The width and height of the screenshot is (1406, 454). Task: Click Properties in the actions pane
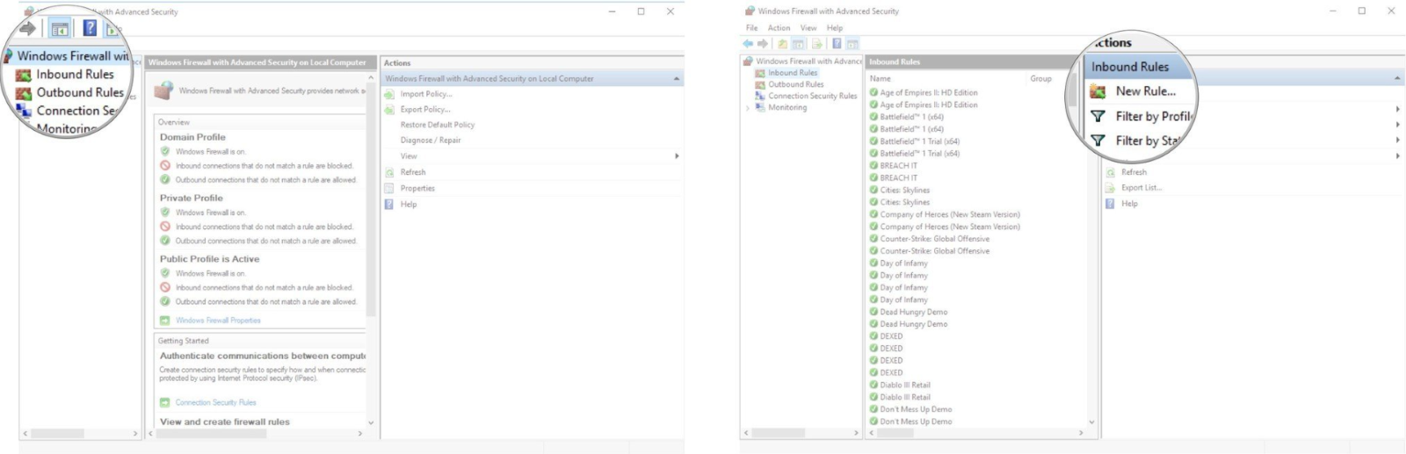[417, 188]
